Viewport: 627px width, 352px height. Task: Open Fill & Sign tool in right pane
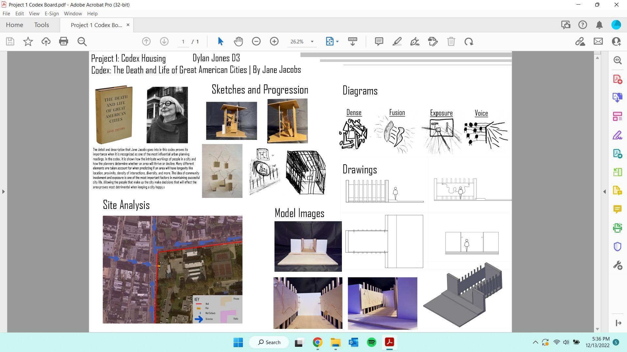pyautogui.click(x=617, y=135)
